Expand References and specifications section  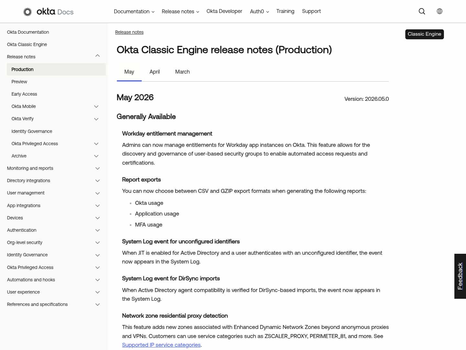(x=97, y=305)
